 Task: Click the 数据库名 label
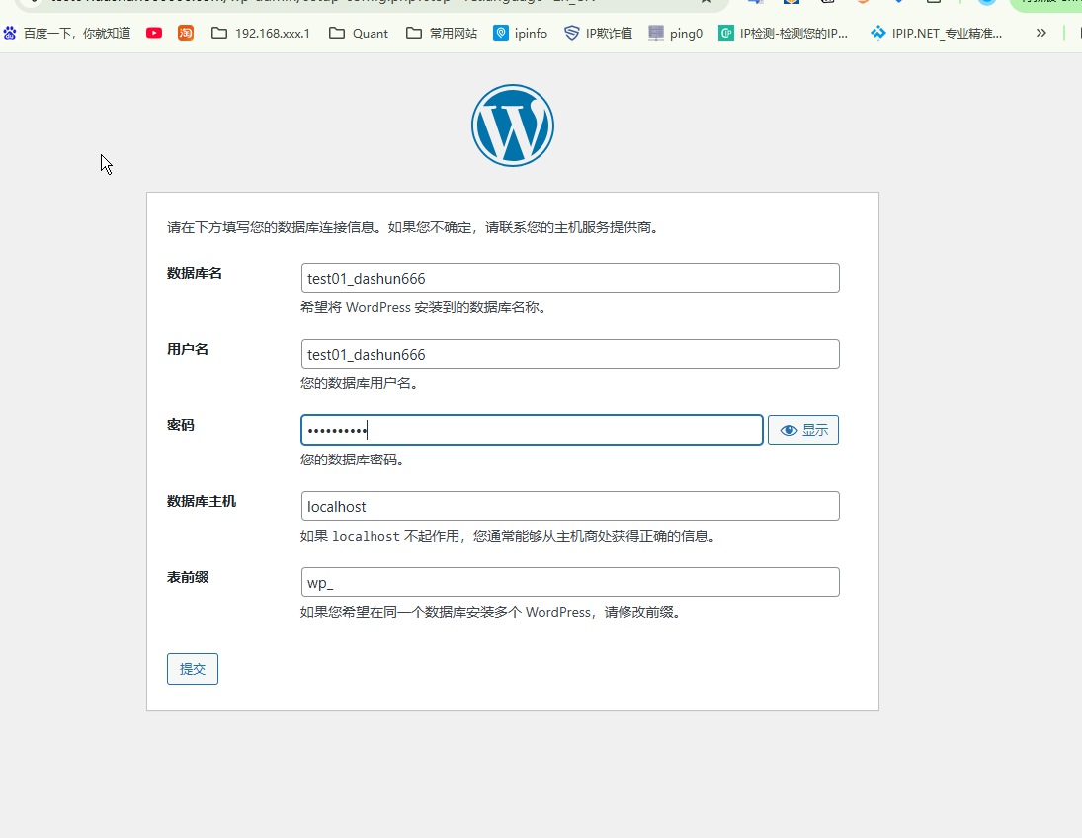click(195, 274)
